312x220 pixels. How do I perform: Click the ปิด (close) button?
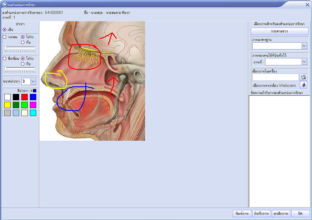[x=300, y=214]
